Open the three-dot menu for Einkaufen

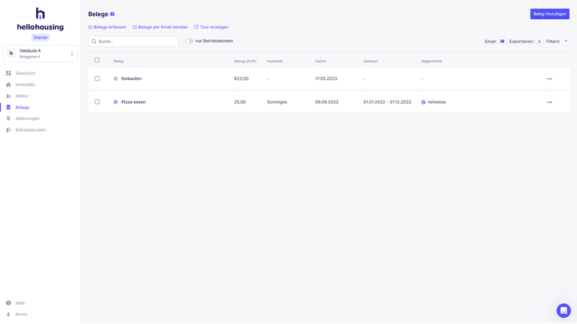[549, 79]
